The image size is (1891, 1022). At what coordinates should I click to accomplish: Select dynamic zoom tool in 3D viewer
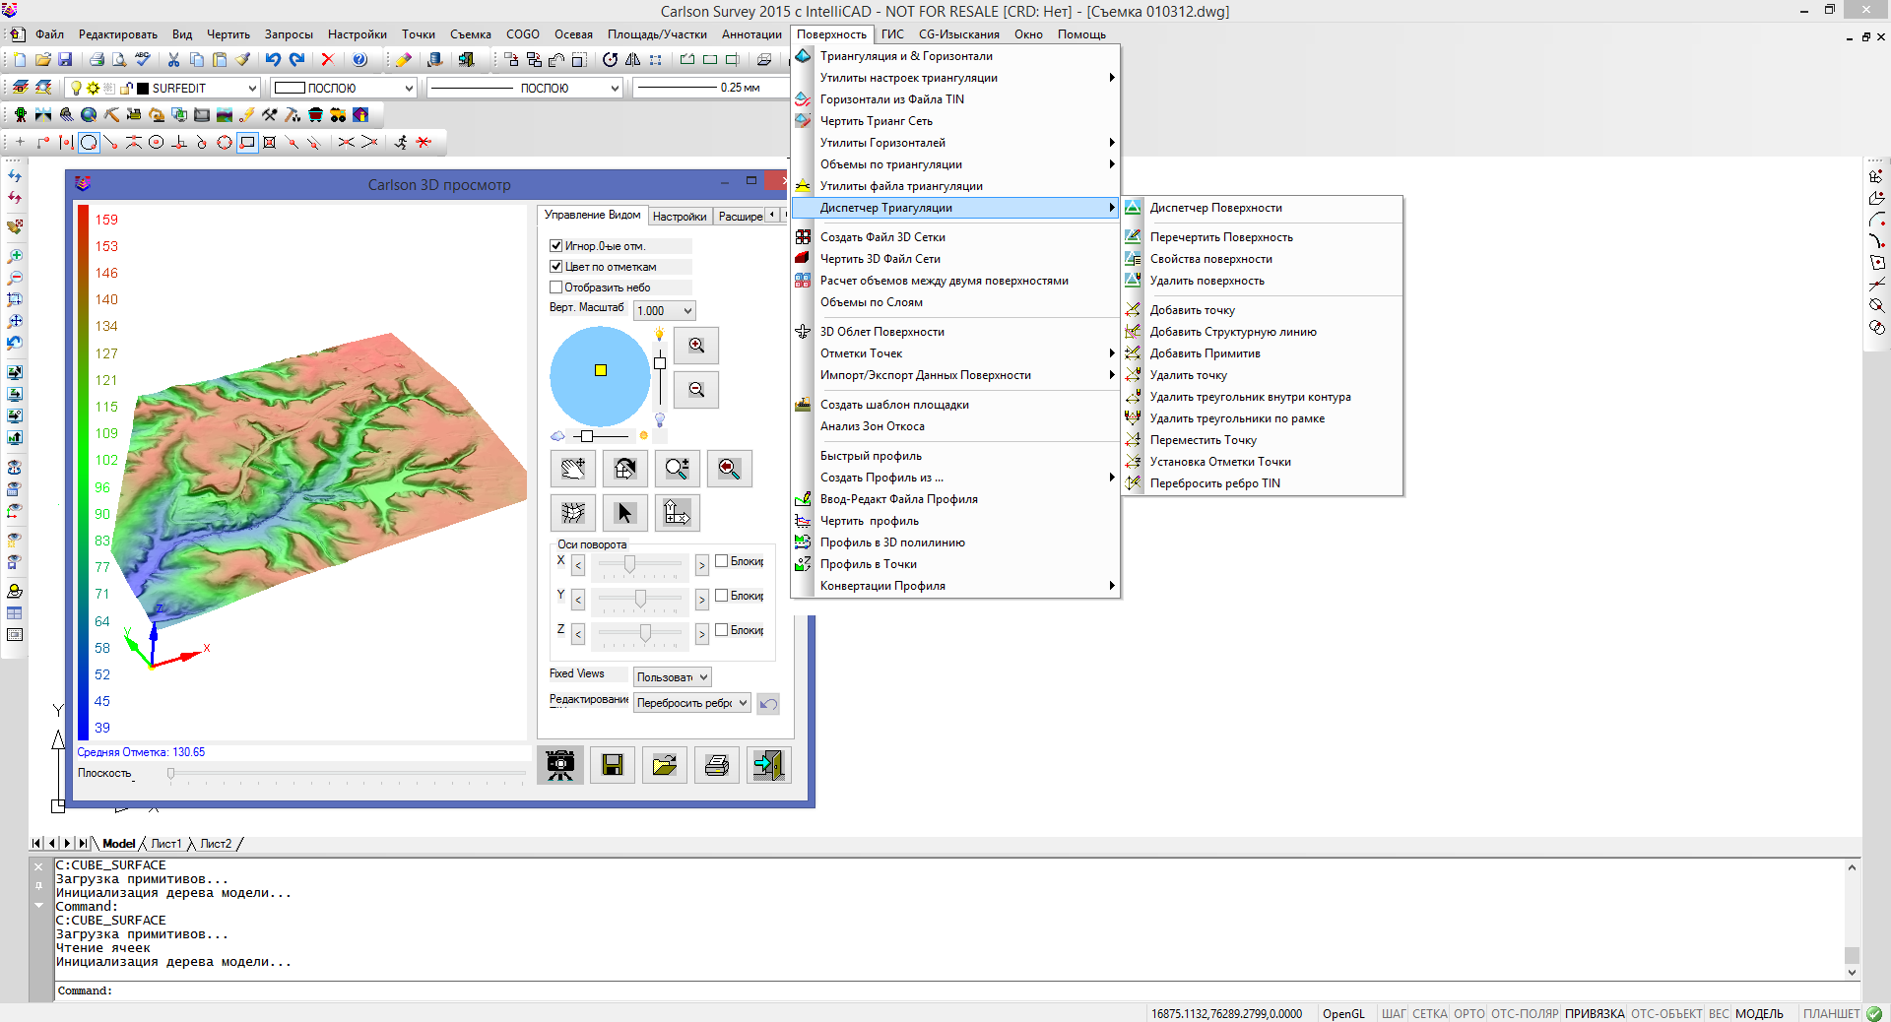[678, 469]
